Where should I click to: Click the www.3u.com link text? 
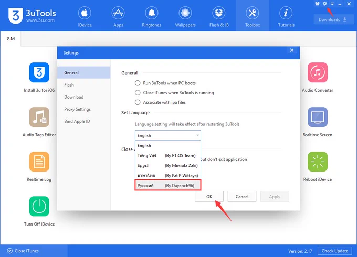pyautogui.click(x=40, y=20)
